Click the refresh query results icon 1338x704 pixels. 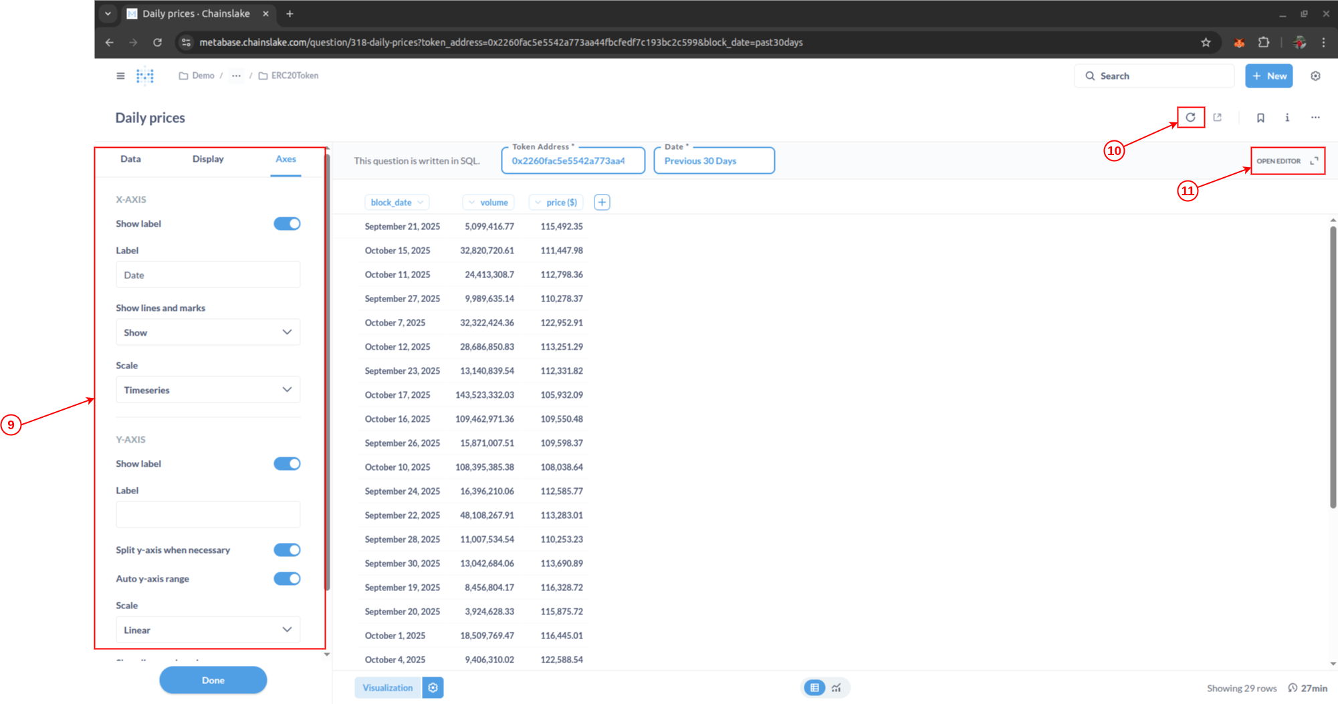1190,118
